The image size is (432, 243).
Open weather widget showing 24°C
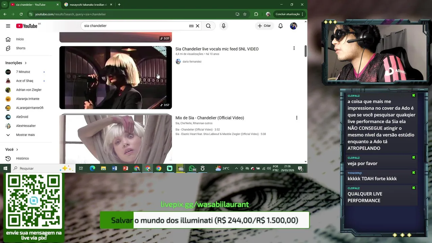point(223,168)
